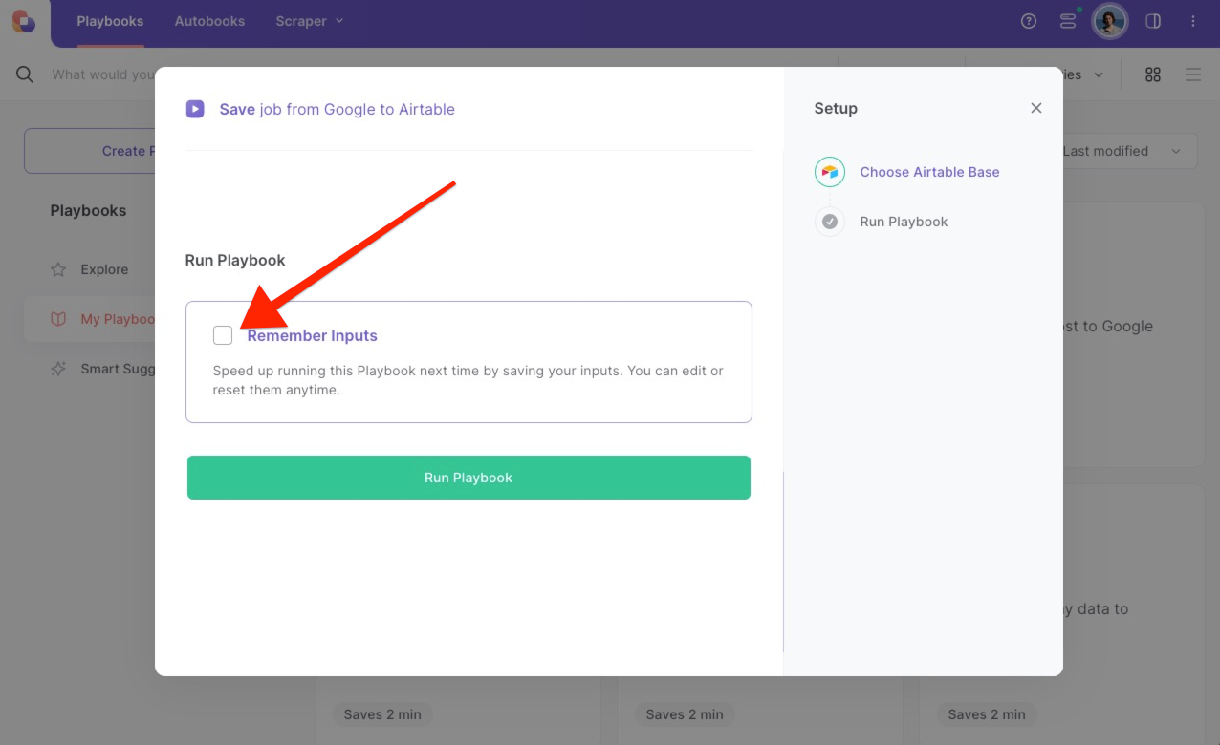1220x745 pixels.
Task: Toggle the side panel layout icon
Action: coord(1153,21)
